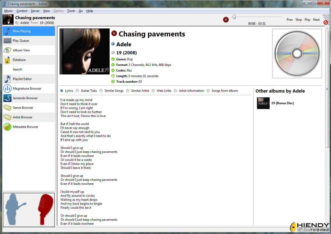Click the lyric "But if I tell the world"
This screenshot has height=234, width=331.
point(75,124)
